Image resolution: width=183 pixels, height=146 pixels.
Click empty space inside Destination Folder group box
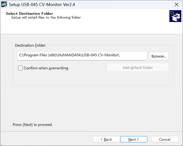tap(92, 79)
